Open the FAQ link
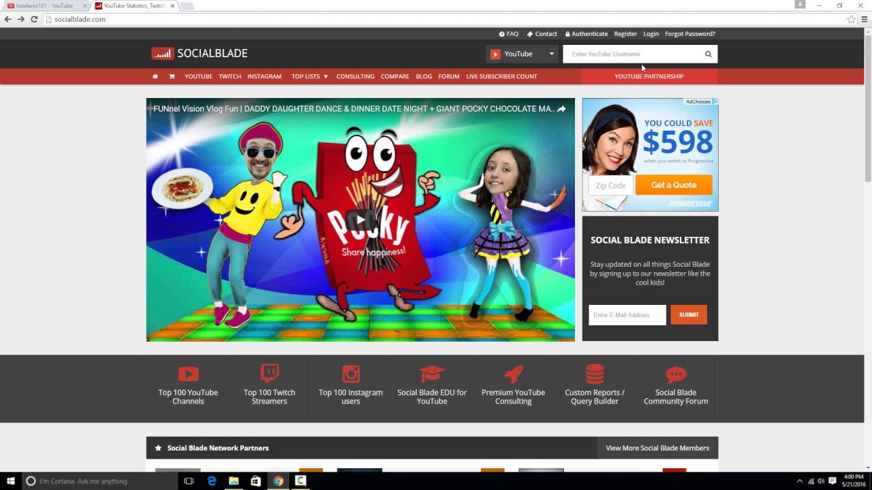 (x=509, y=33)
